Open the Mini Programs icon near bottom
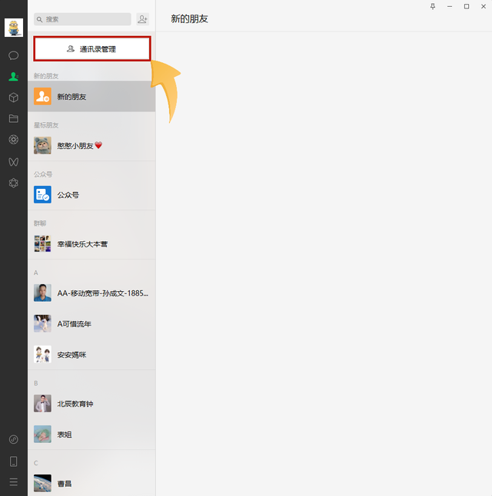This screenshot has height=496, width=492. pos(13,439)
